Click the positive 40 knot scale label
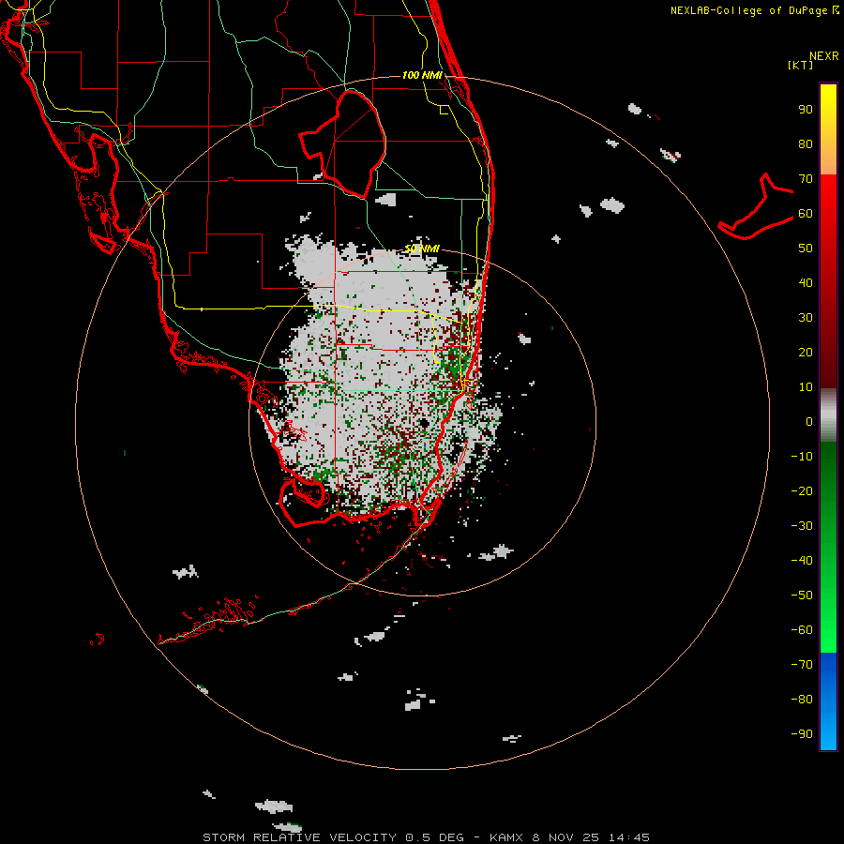 (806, 283)
